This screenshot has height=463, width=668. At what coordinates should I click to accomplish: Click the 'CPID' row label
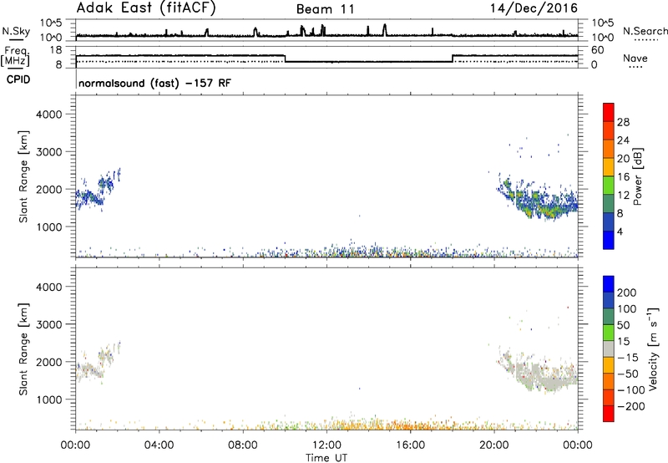point(18,79)
